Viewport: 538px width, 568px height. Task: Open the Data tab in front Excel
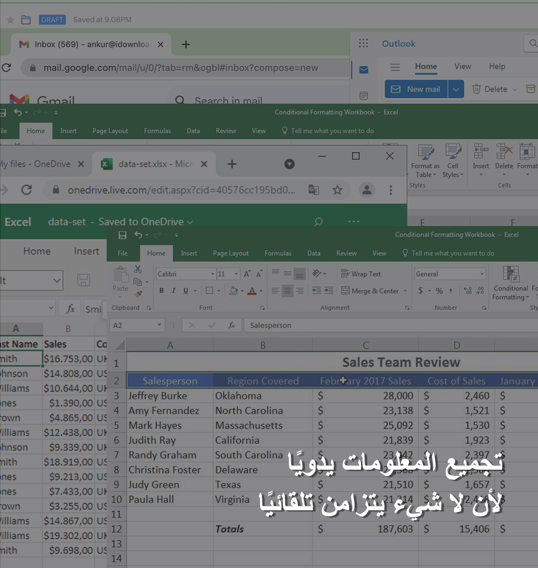(x=314, y=253)
